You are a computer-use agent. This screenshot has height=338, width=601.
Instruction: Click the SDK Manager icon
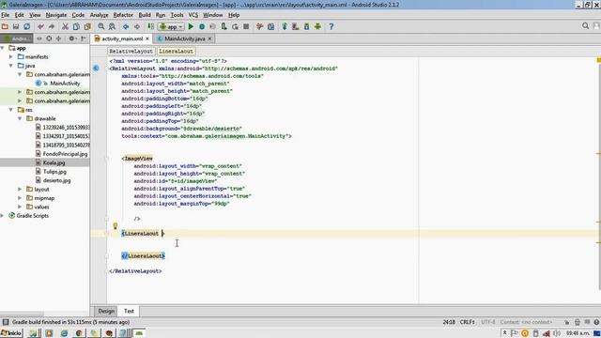(307, 26)
